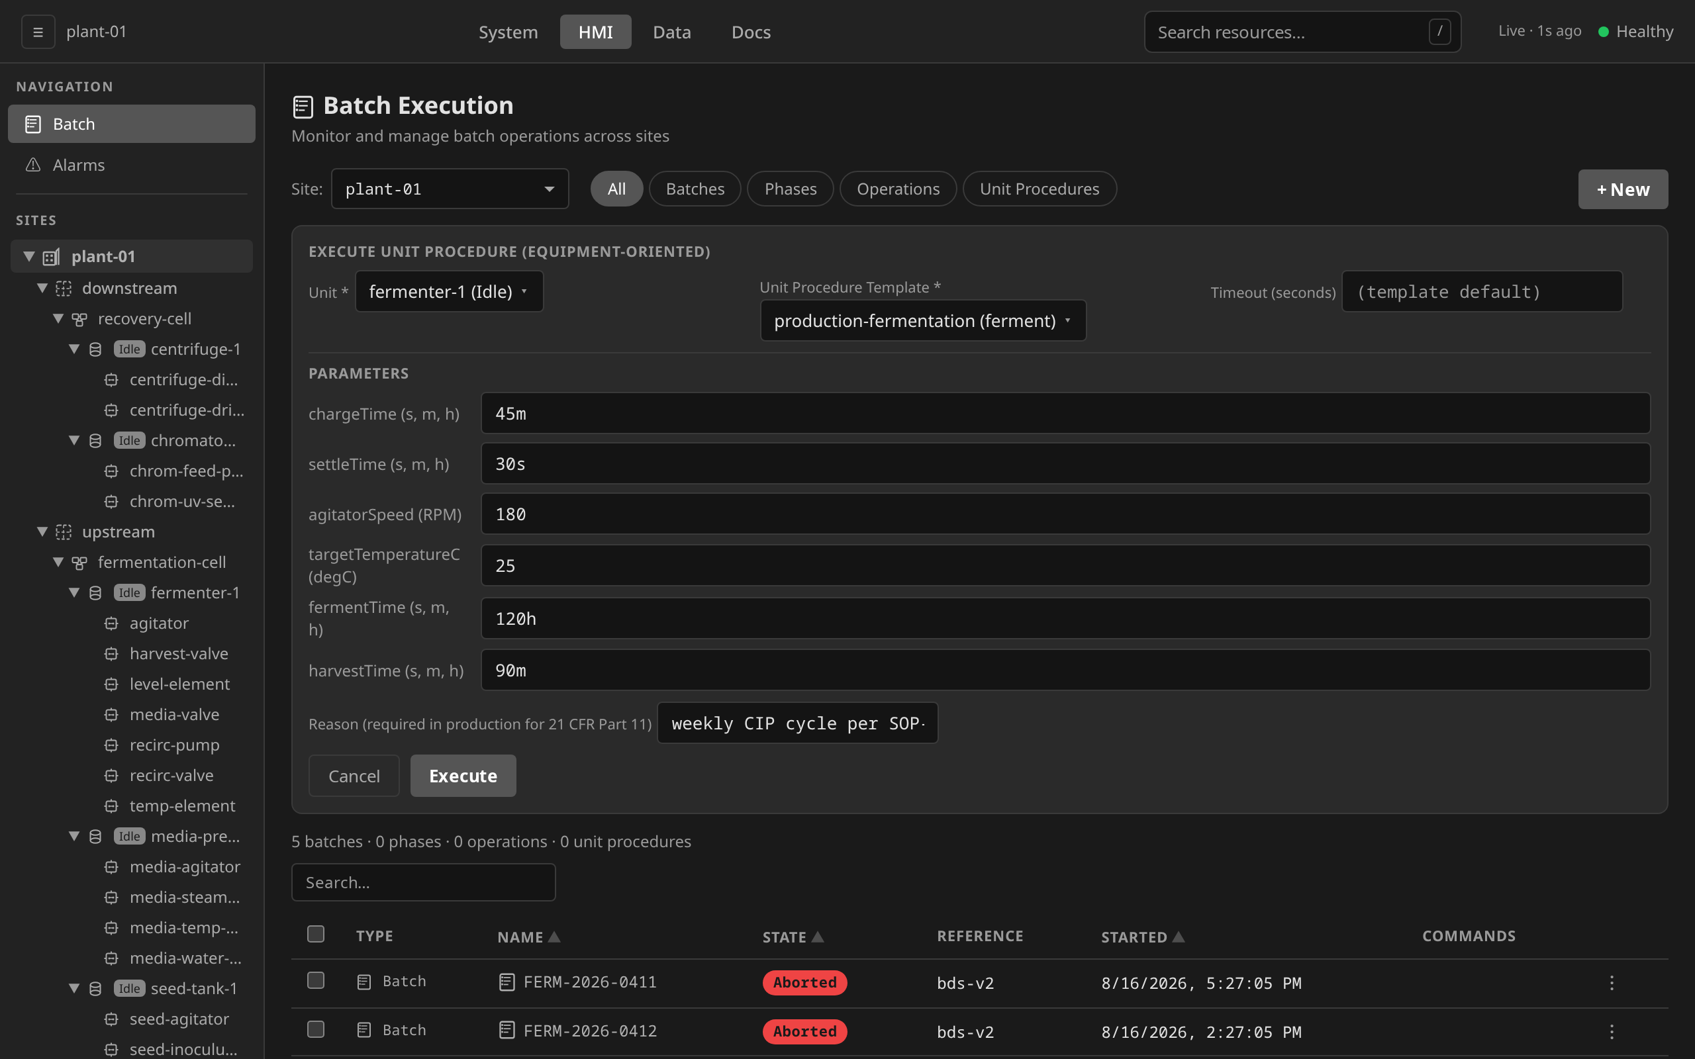Switch to the Docs tab
This screenshot has width=1695, height=1059.
(x=751, y=32)
